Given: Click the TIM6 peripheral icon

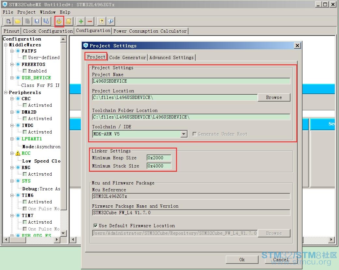Looking at the screenshot, I should click(18, 195).
